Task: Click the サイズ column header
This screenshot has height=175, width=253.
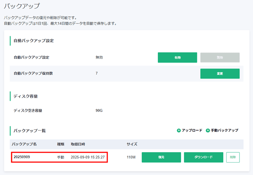Action: point(132,144)
